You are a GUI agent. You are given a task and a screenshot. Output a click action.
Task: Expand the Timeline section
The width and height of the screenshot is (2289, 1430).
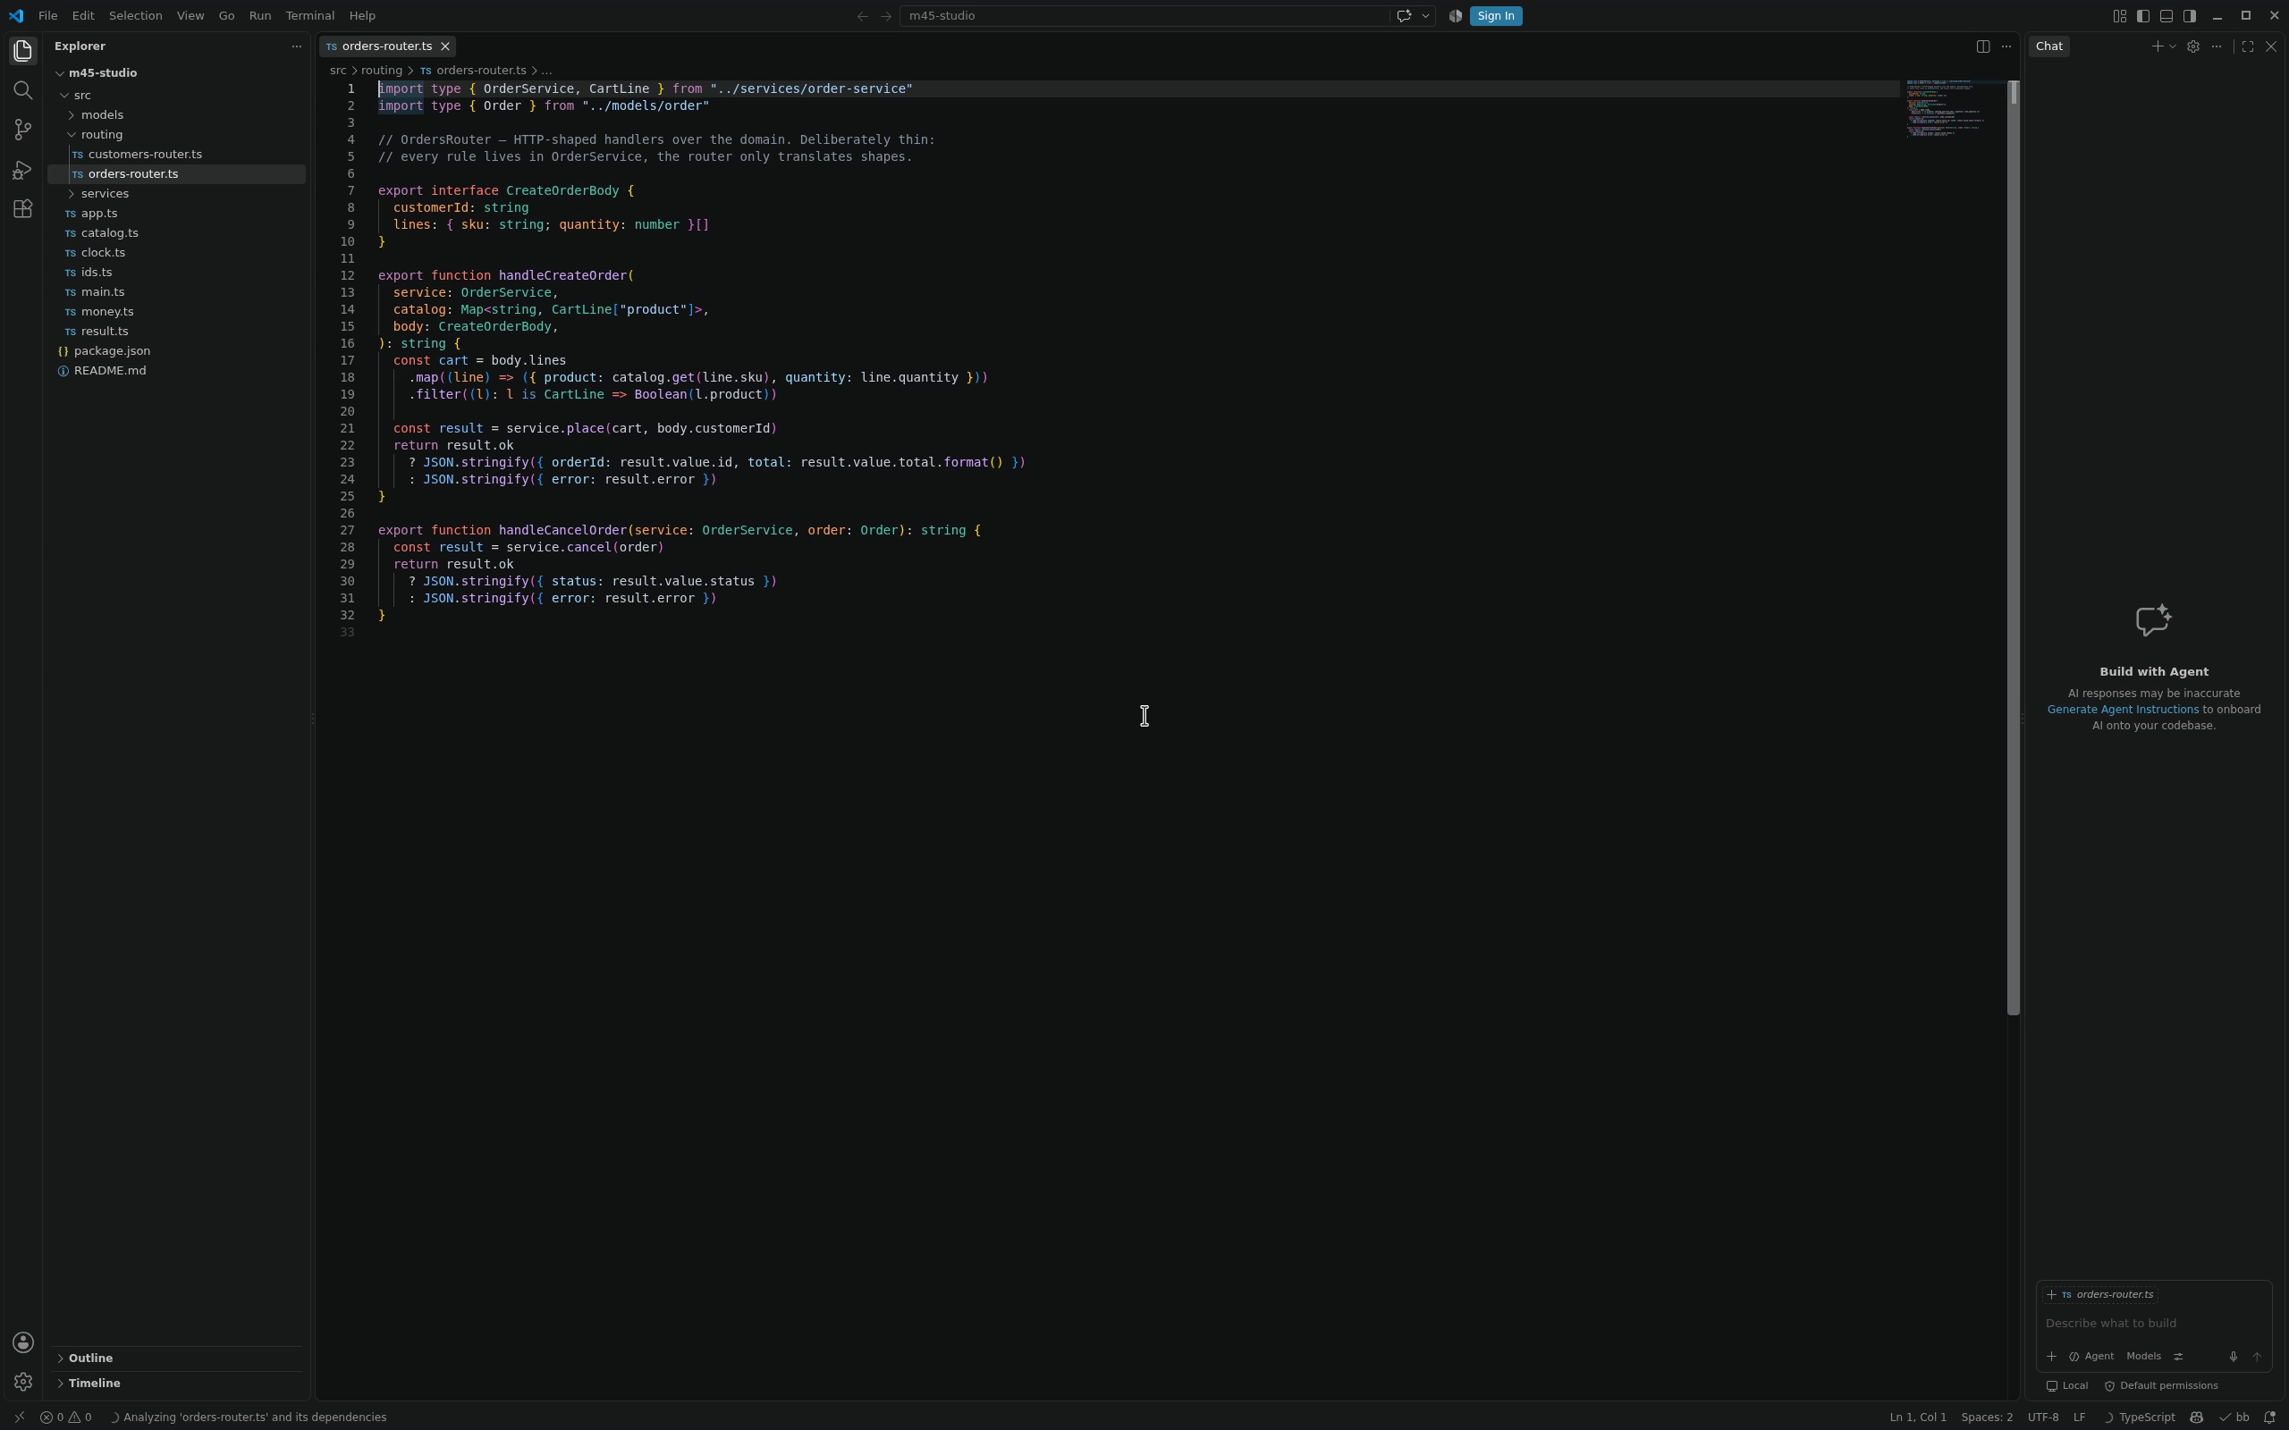pyautogui.click(x=176, y=1383)
